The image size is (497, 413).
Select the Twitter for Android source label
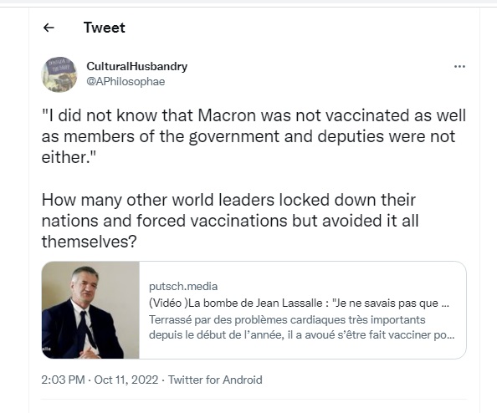click(215, 380)
